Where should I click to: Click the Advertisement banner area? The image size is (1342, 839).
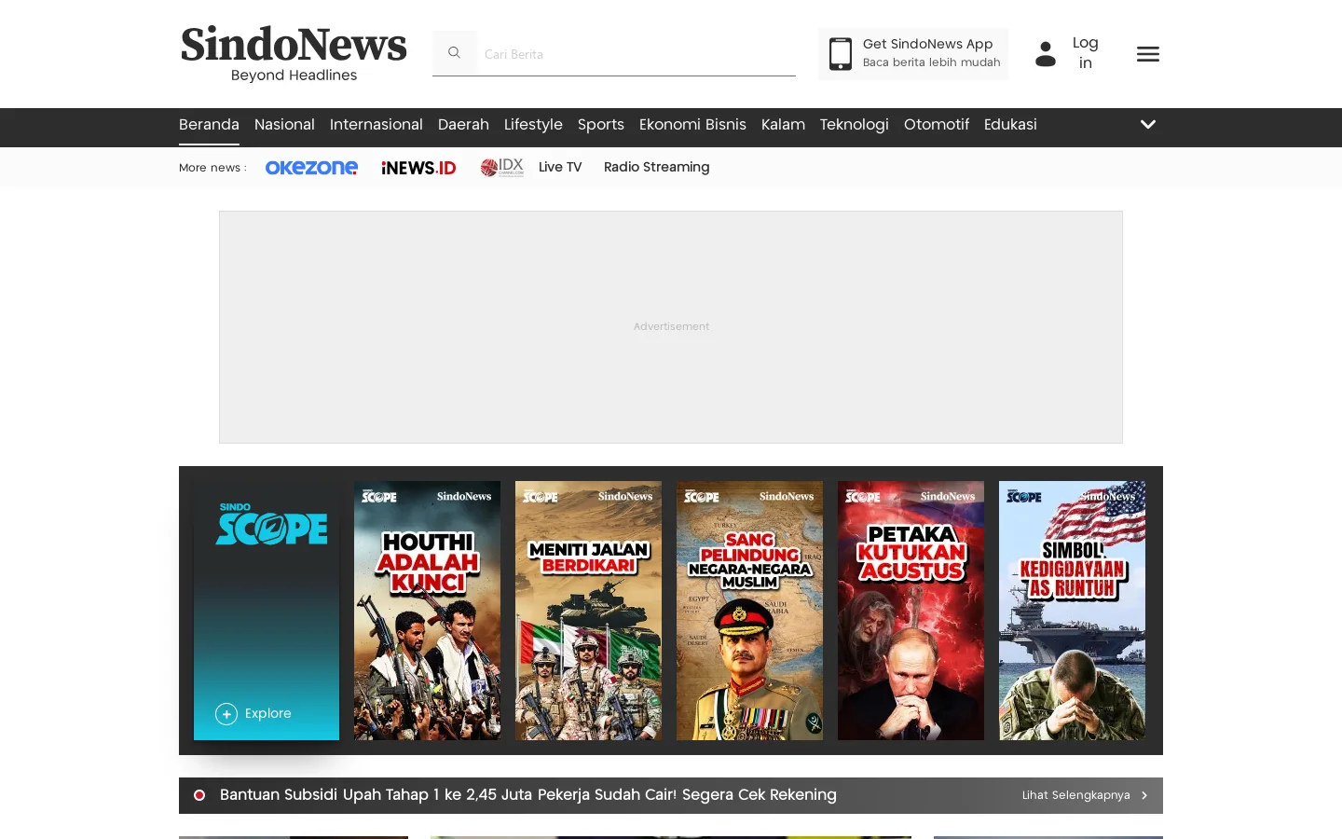point(671,327)
